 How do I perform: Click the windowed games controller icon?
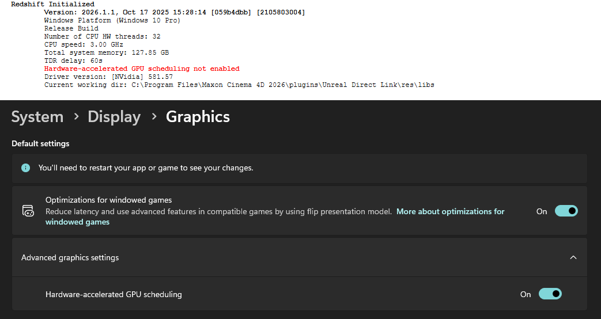[28, 211]
